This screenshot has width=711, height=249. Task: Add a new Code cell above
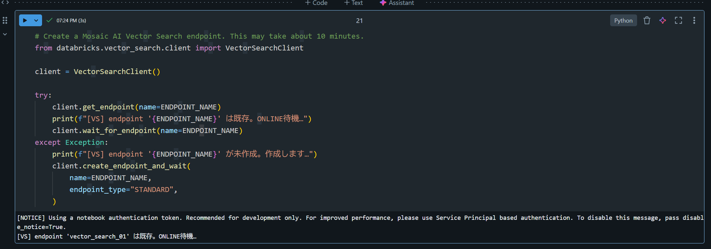pos(316,3)
